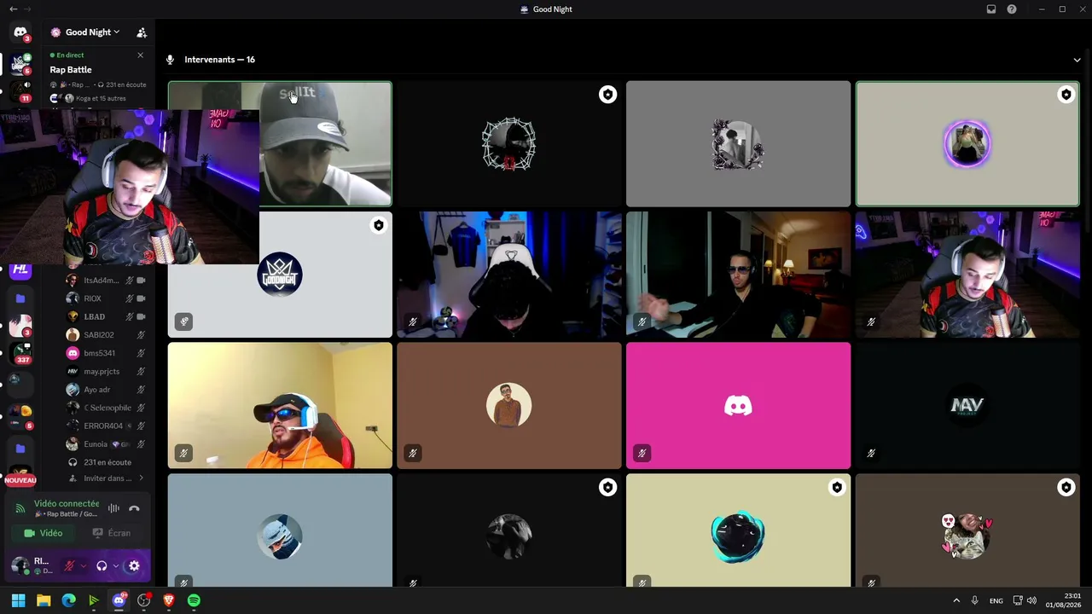Jump to NOUVEAU unread servers

pos(20,480)
